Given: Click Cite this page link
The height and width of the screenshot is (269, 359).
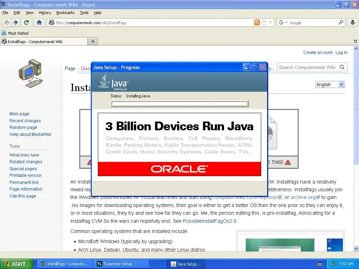Looking at the screenshot, I should (23, 196).
